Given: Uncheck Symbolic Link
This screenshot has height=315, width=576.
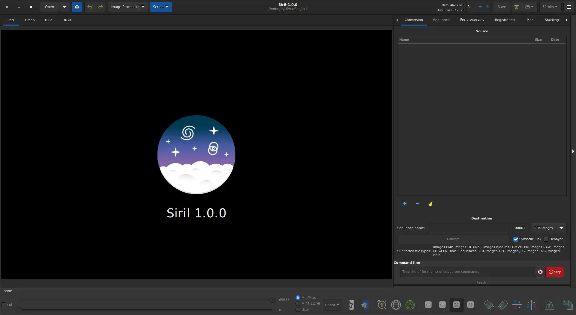Looking at the screenshot, I should coord(516,239).
